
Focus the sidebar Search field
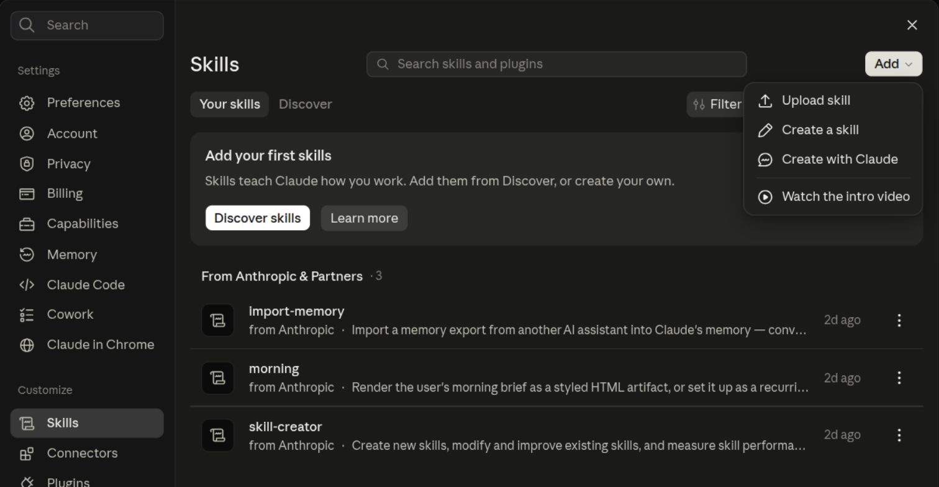pos(87,25)
